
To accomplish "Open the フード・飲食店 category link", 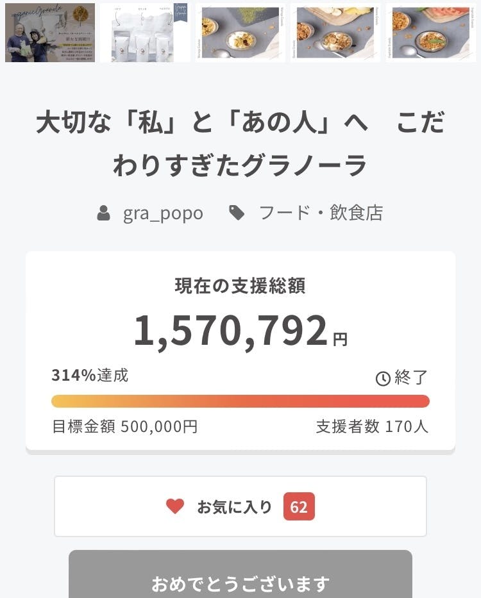I will 321,213.
